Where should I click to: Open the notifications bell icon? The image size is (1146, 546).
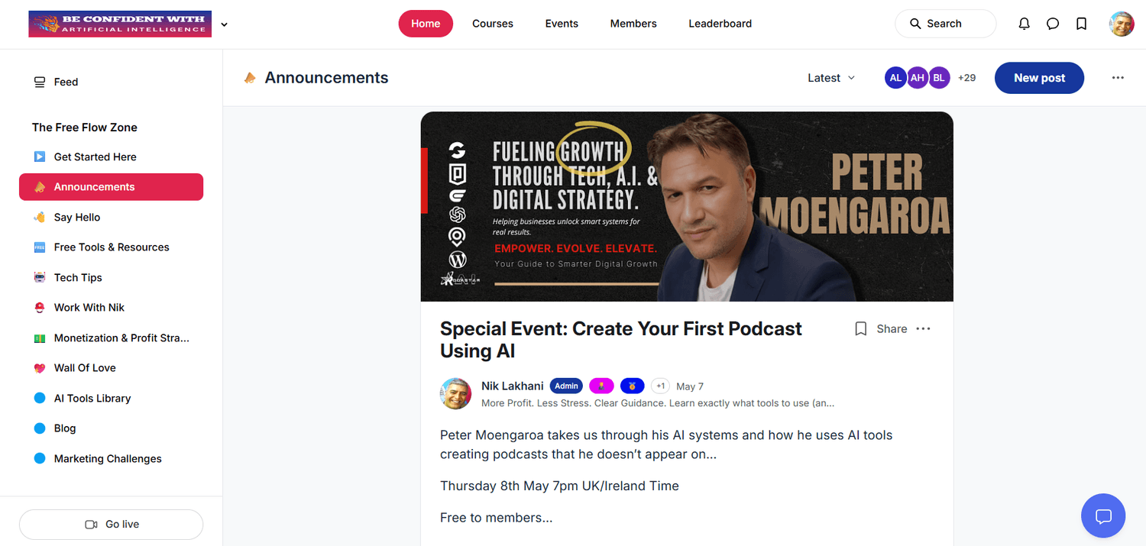[x=1025, y=24]
